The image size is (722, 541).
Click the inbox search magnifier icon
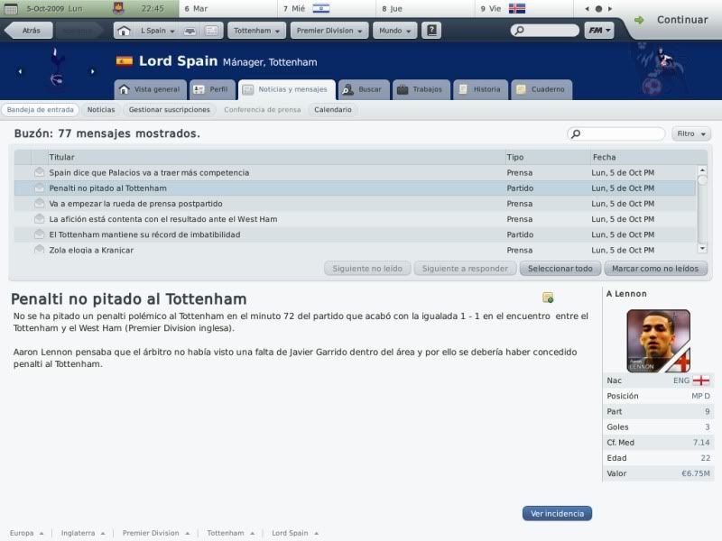point(576,133)
